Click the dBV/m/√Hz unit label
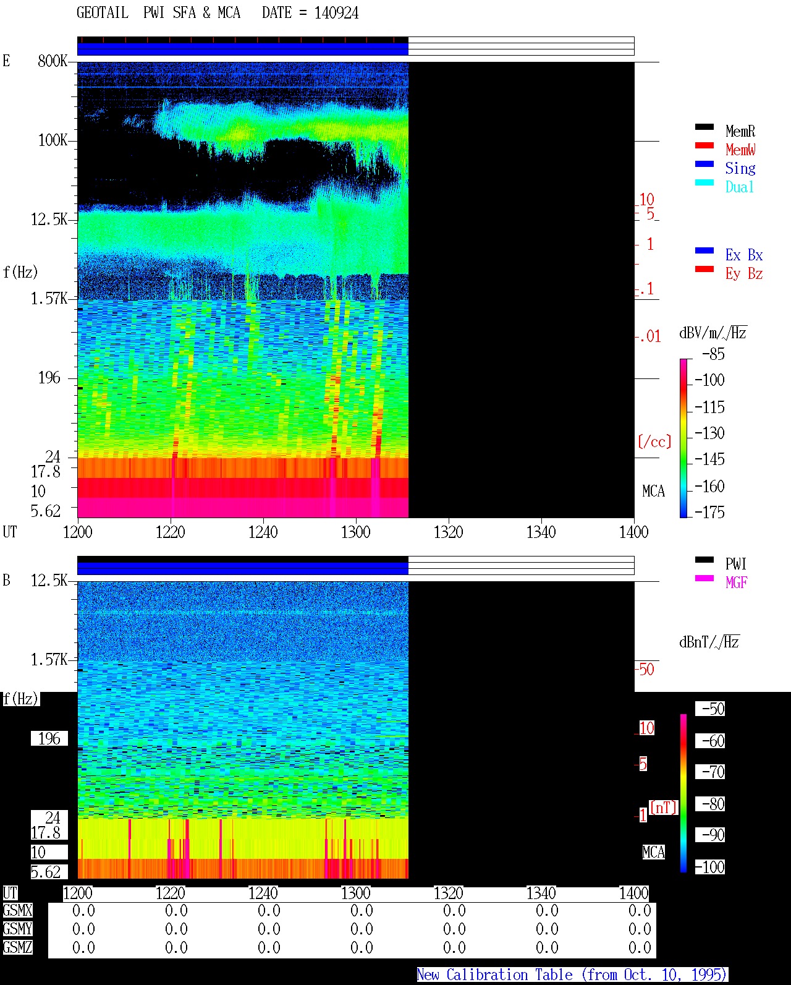Screen dimensions: 791x985 (x=713, y=333)
